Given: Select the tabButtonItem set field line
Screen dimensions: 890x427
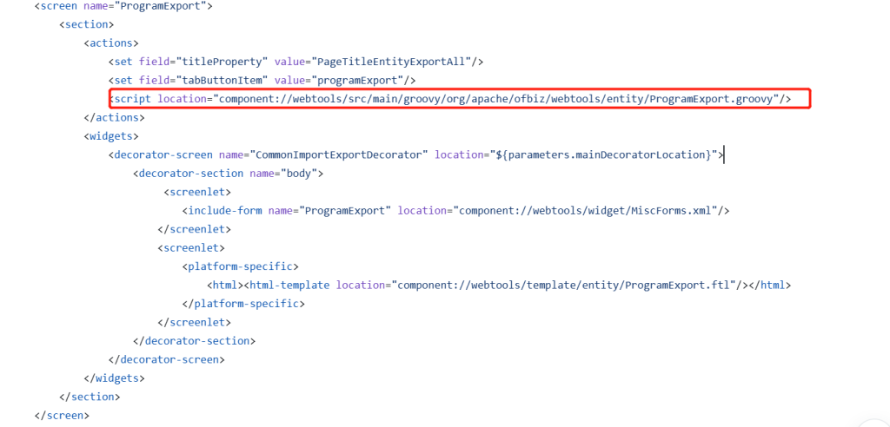Looking at the screenshot, I should (x=264, y=81).
